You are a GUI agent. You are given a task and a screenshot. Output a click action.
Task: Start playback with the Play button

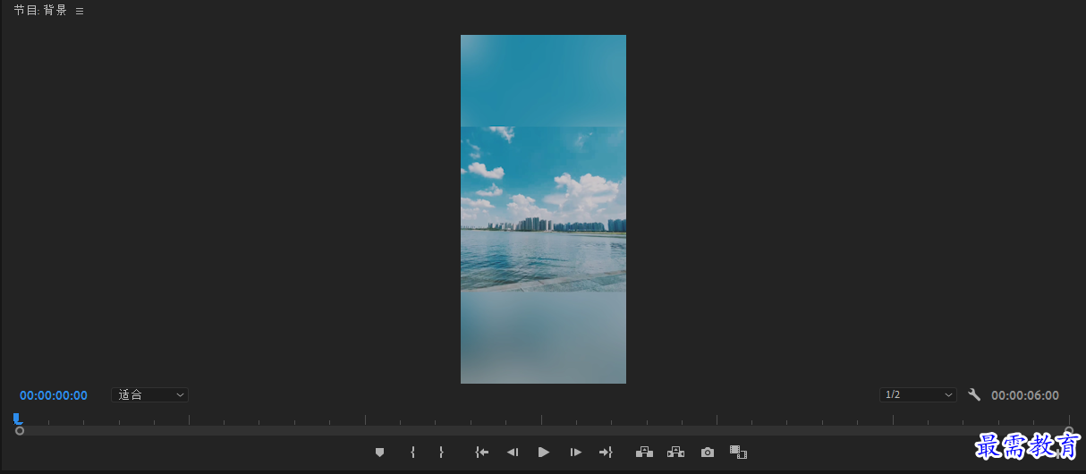544,453
